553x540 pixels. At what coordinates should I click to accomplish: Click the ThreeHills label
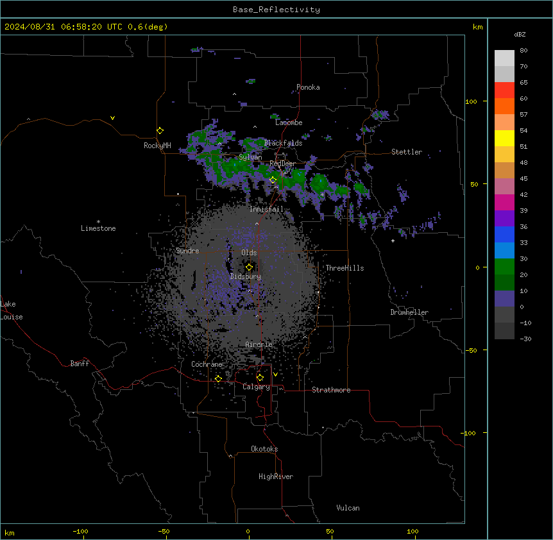(345, 268)
